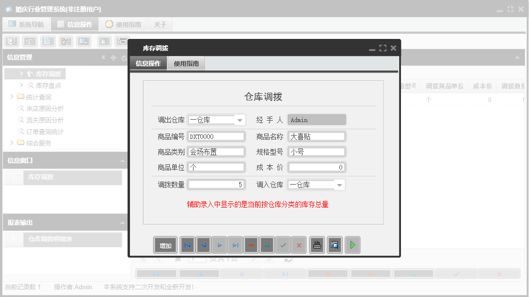The width and height of the screenshot is (529, 297).
Task: Open the 系统导航 ribbon tab
Action: 26,24
